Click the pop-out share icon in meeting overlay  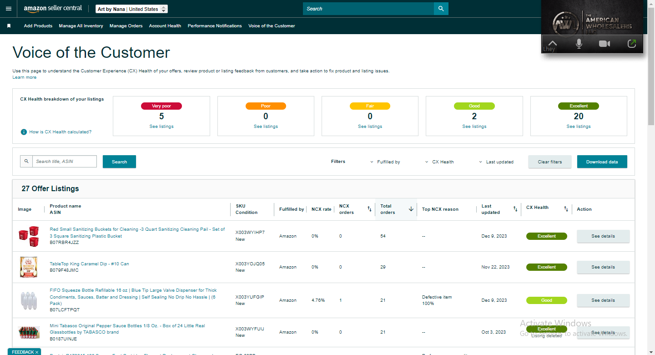click(631, 44)
